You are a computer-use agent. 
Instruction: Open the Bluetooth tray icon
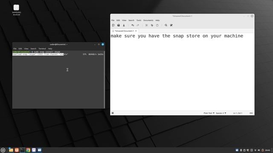[241, 150]
